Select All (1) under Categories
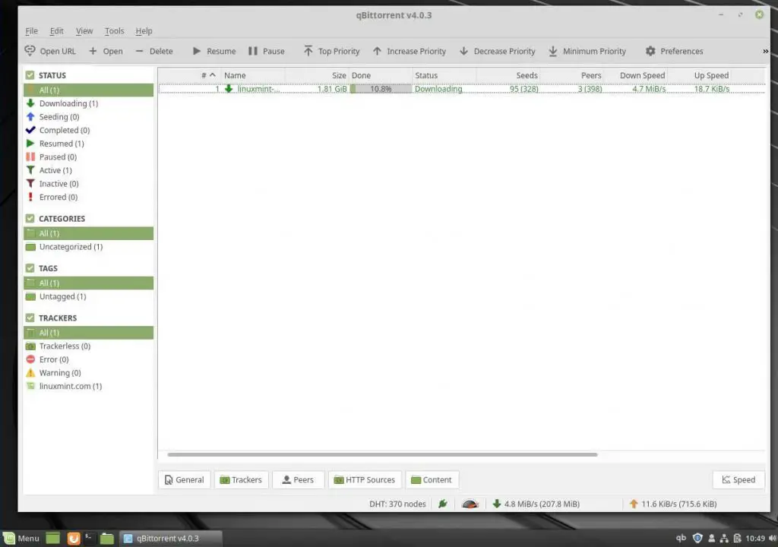 (x=88, y=233)
